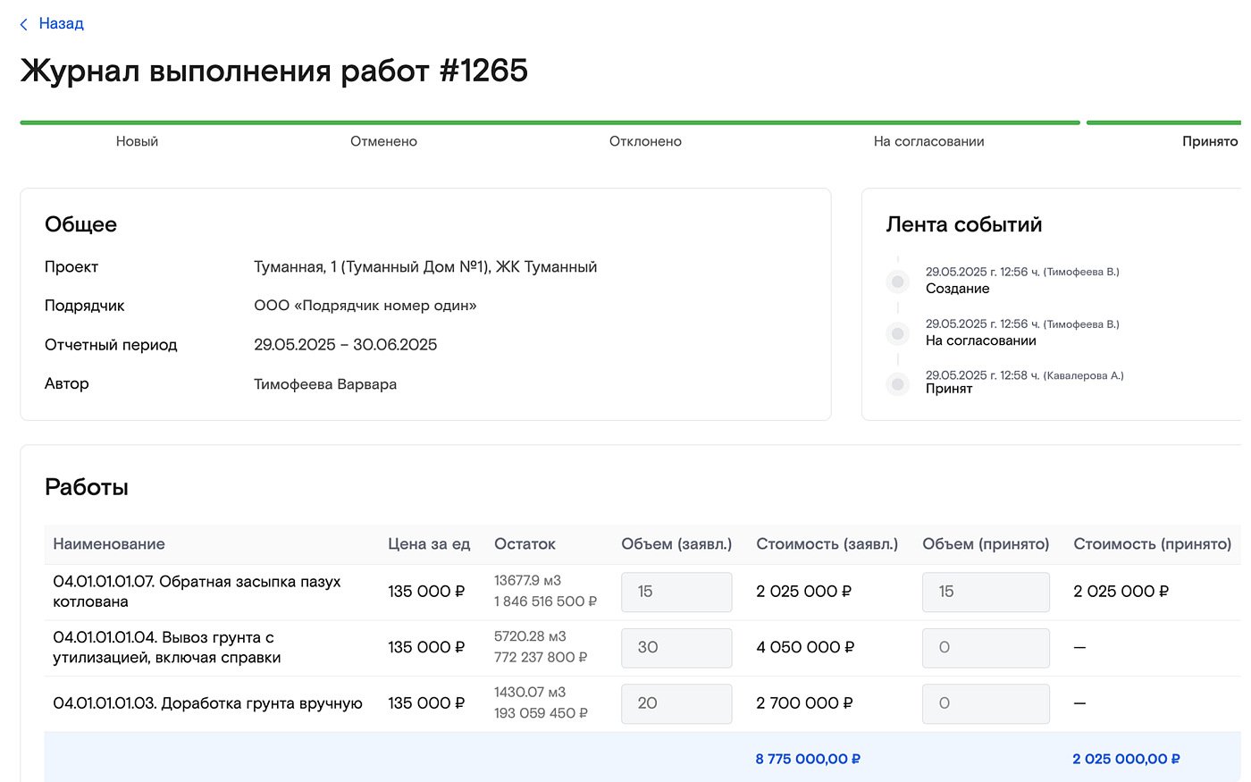Click the Создание event timeline marker
1251x782 pixels.
898,282
